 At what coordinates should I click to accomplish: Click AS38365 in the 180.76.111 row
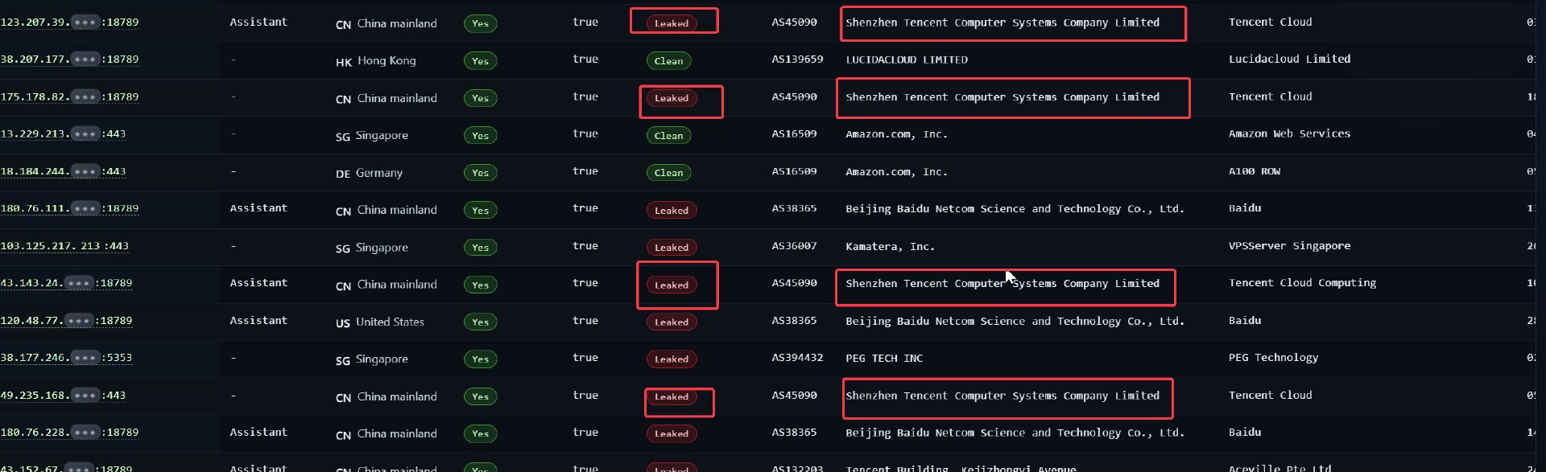(x=794, y=208)
